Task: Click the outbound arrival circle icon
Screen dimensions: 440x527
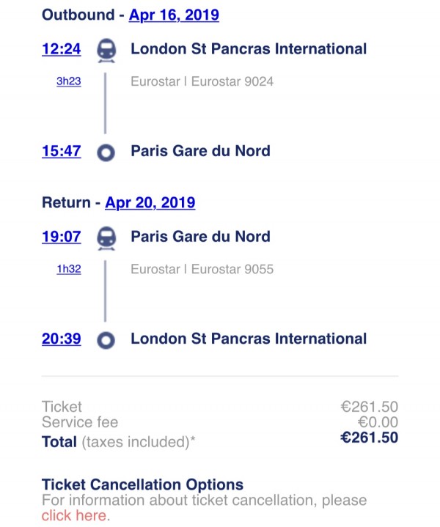Action: (x=106, y=152)
